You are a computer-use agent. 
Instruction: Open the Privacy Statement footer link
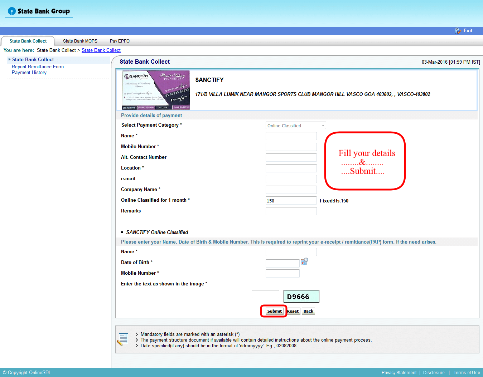(399, 373)
